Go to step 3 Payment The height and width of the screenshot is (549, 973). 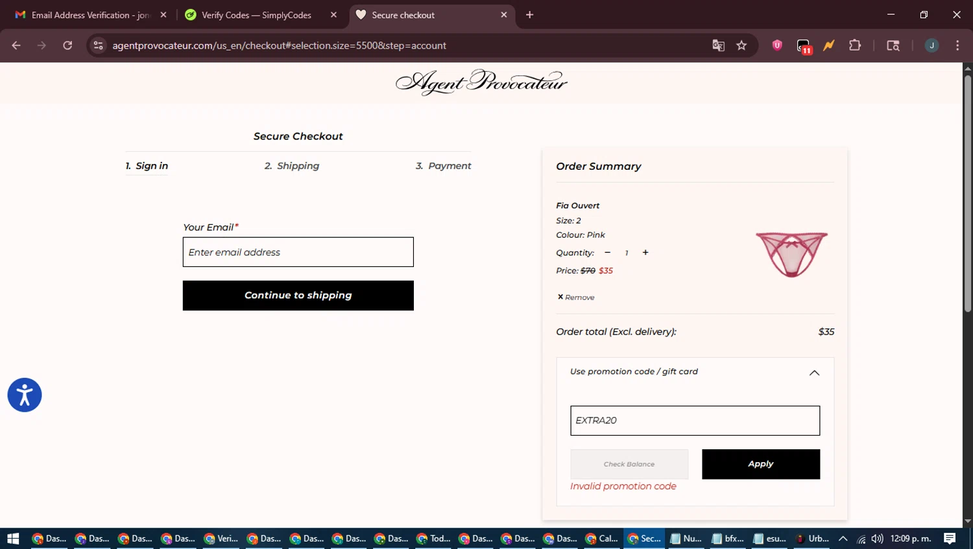(x=444, y=166)
